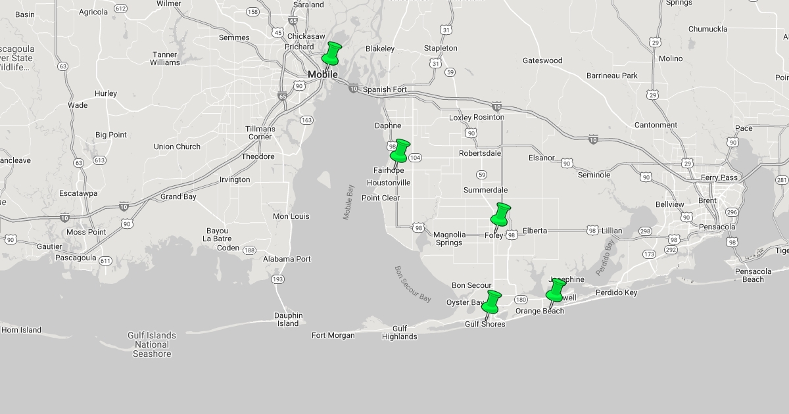The height and width of the screenshot is (414, 789).
Task: Select the Fort Morgan label
Action: coord(333,335)
